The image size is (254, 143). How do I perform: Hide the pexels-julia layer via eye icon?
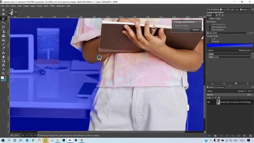[209, 102]
